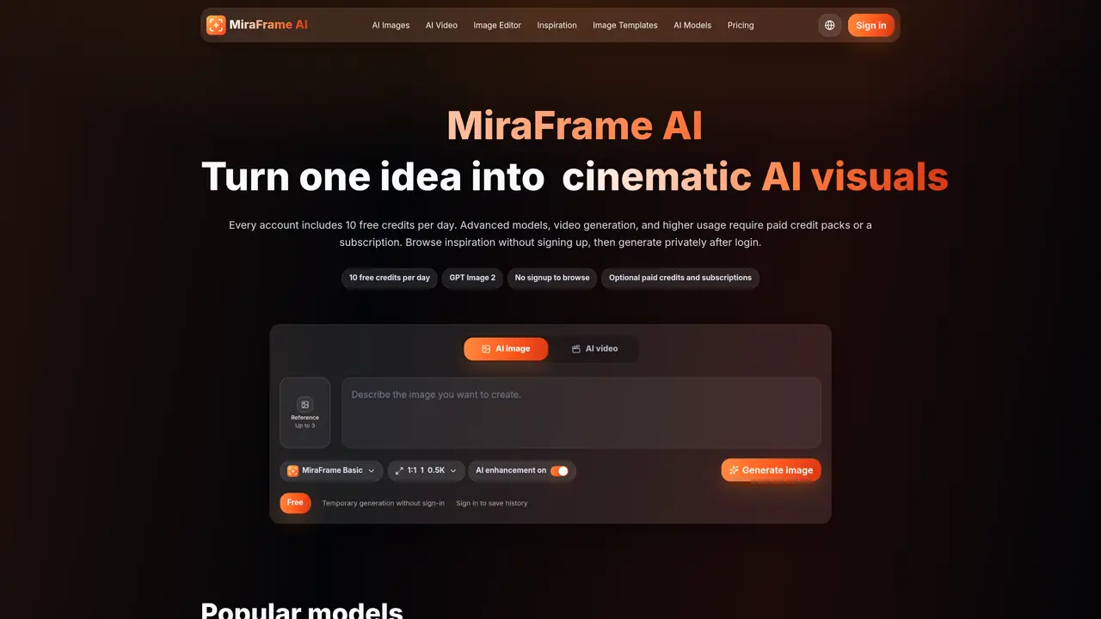Click the Reference image upload icon
The image size is (1101, 619).
coord(304,404)
